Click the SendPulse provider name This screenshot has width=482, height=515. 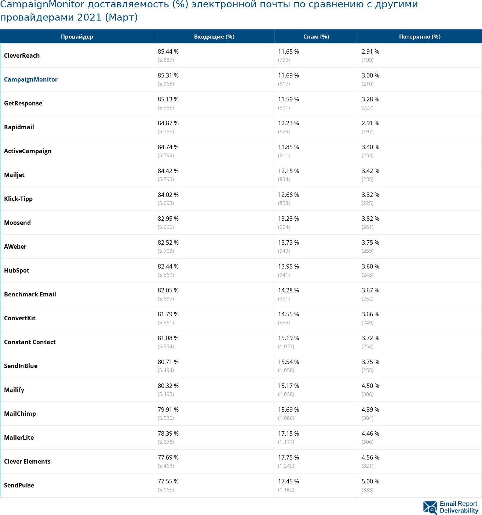[19, 485]
